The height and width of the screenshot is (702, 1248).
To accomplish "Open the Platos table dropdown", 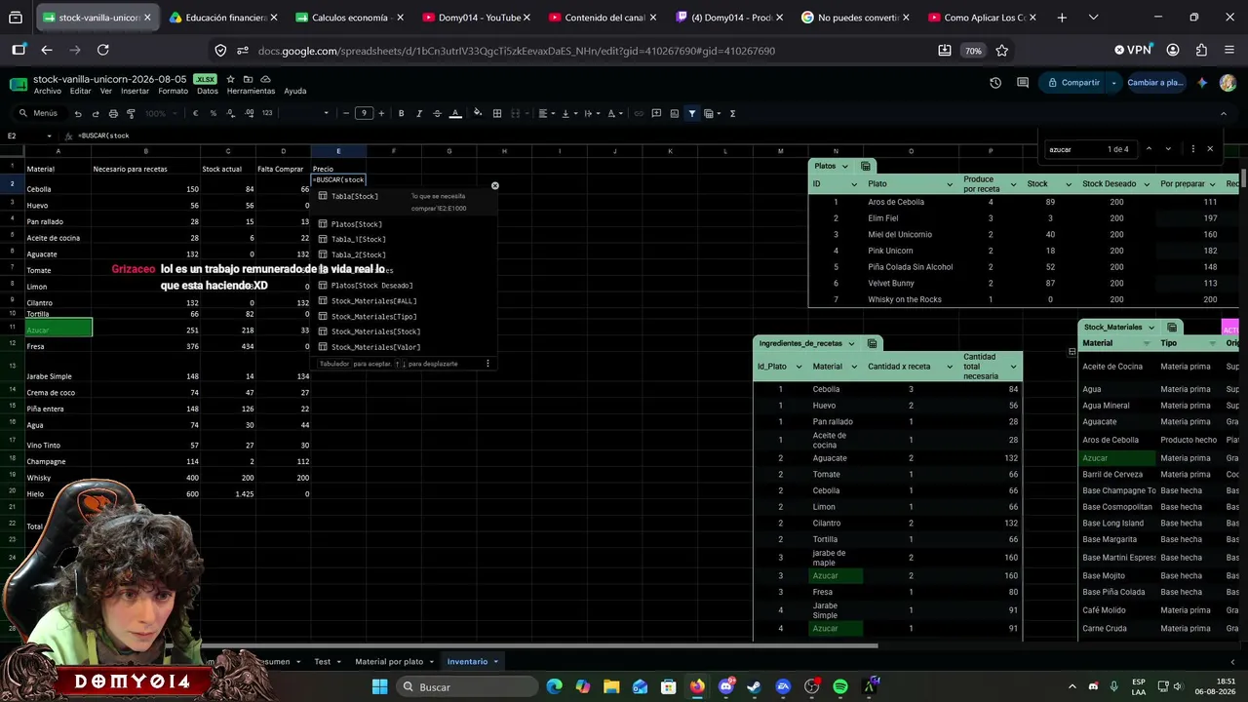I will coord(843,166).
